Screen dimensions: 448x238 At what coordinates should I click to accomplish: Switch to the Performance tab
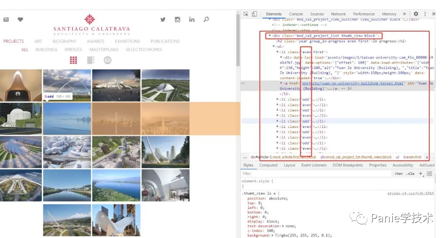[x=364, y=14]
